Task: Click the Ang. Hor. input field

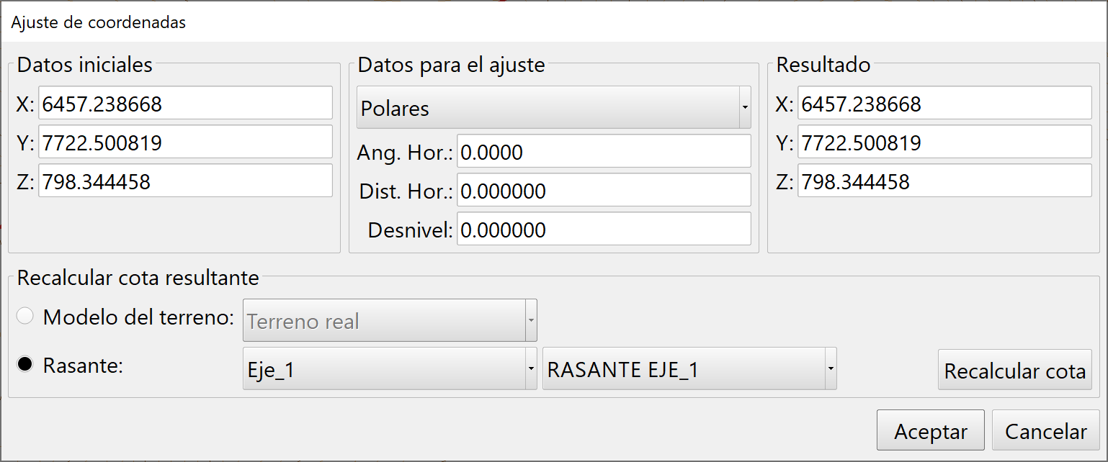Action: [604, 151]
